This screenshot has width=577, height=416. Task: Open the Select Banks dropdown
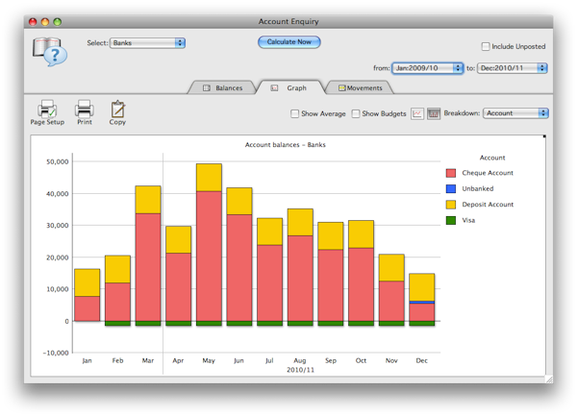point(147,43)
